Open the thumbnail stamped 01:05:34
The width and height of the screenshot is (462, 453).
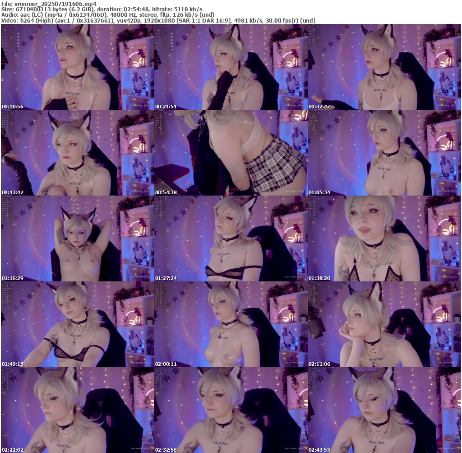point(384,153)
